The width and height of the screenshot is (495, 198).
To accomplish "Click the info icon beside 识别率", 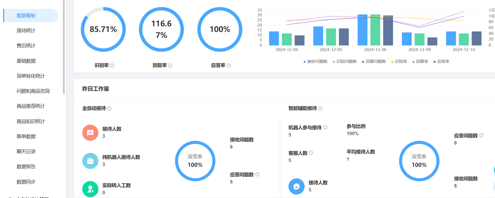I will pyautogui.click(x=112, y=66).
